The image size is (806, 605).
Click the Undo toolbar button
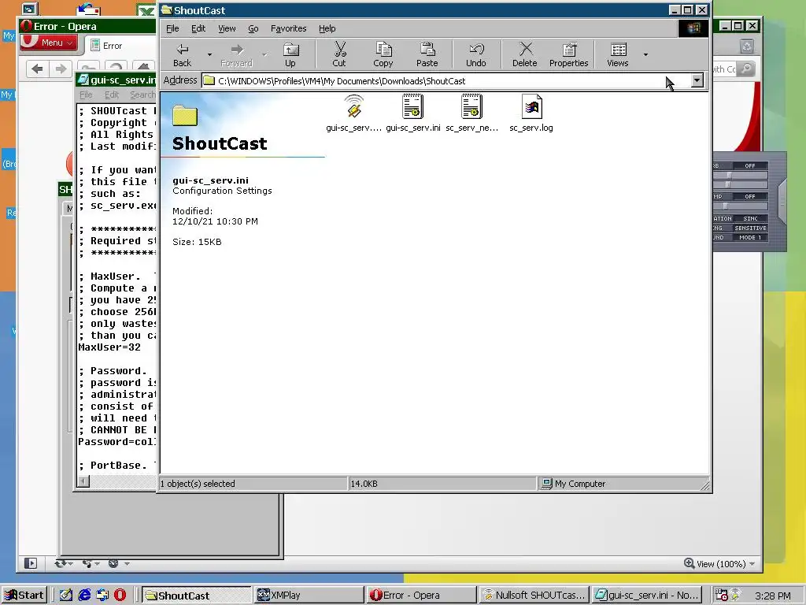[476, 54]
